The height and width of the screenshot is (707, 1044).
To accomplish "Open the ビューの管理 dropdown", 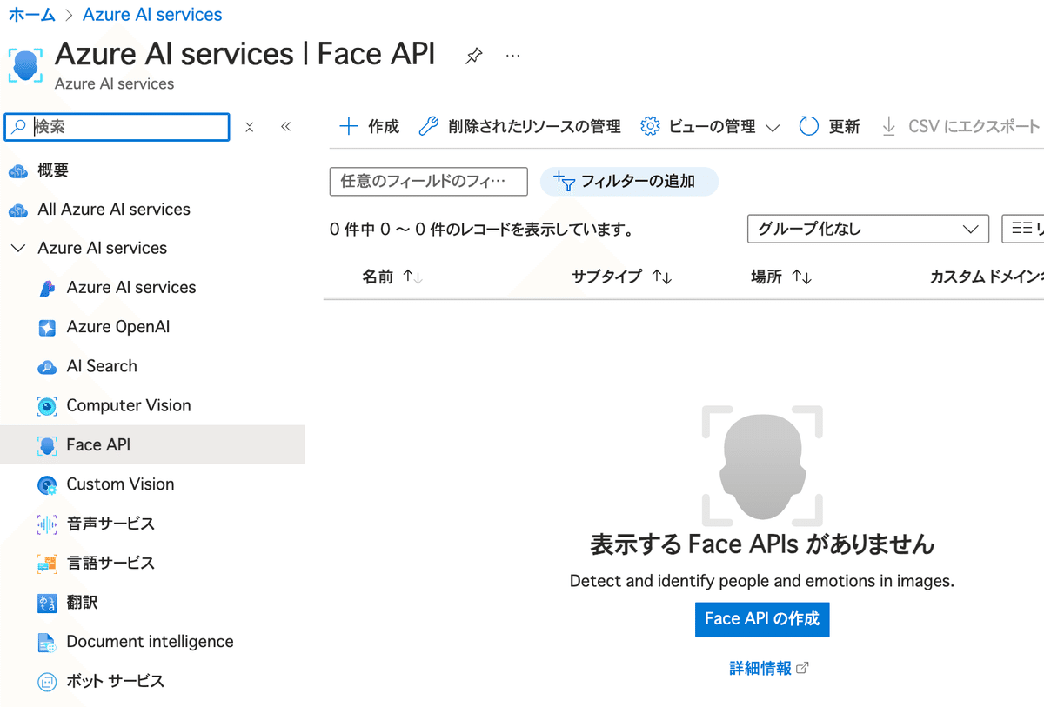I will (710, 127).
